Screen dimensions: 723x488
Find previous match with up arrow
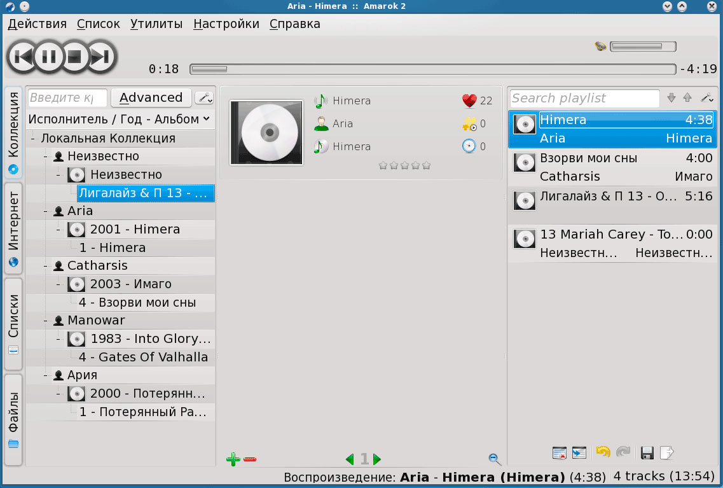(x=687, y=97)
